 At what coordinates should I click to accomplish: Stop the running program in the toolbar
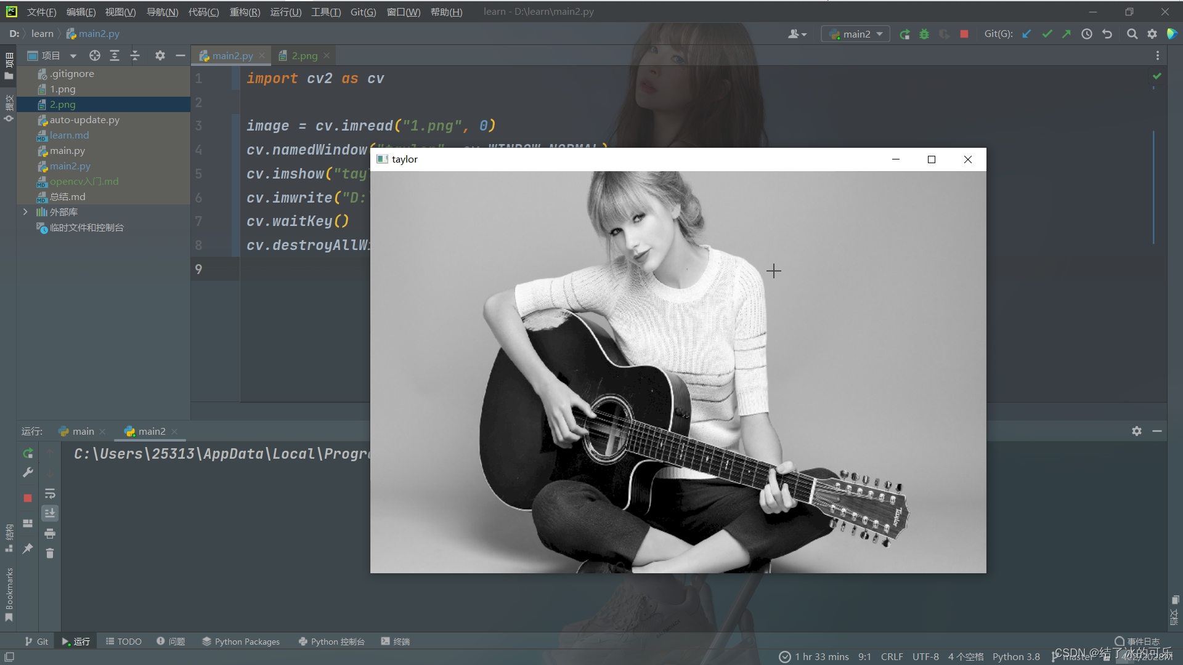coord(964,34)
